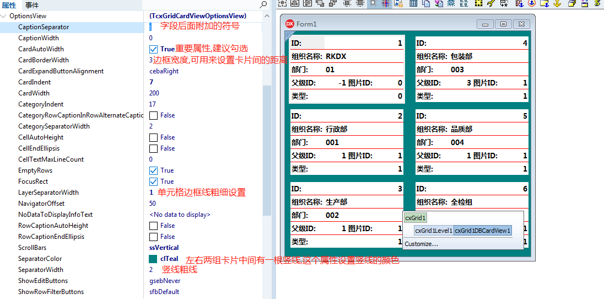Choose Customize... from the popup
This screenshot has height=299, width=604.
422,244
